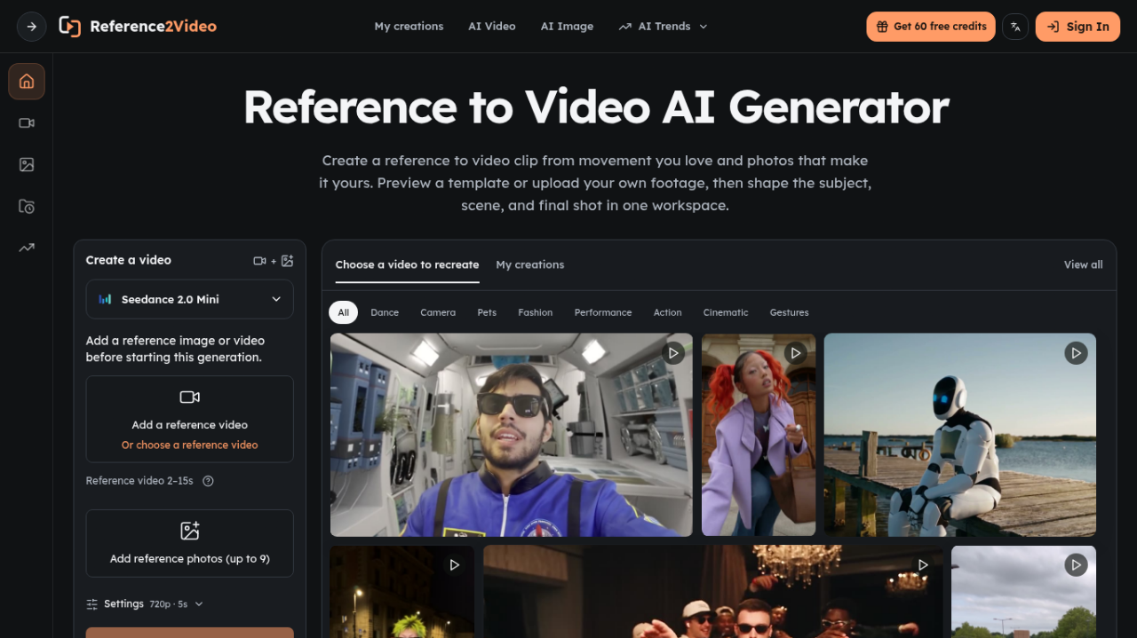Open the Seedance 2.0 Mini model dropdown

(x=189, y=300)
